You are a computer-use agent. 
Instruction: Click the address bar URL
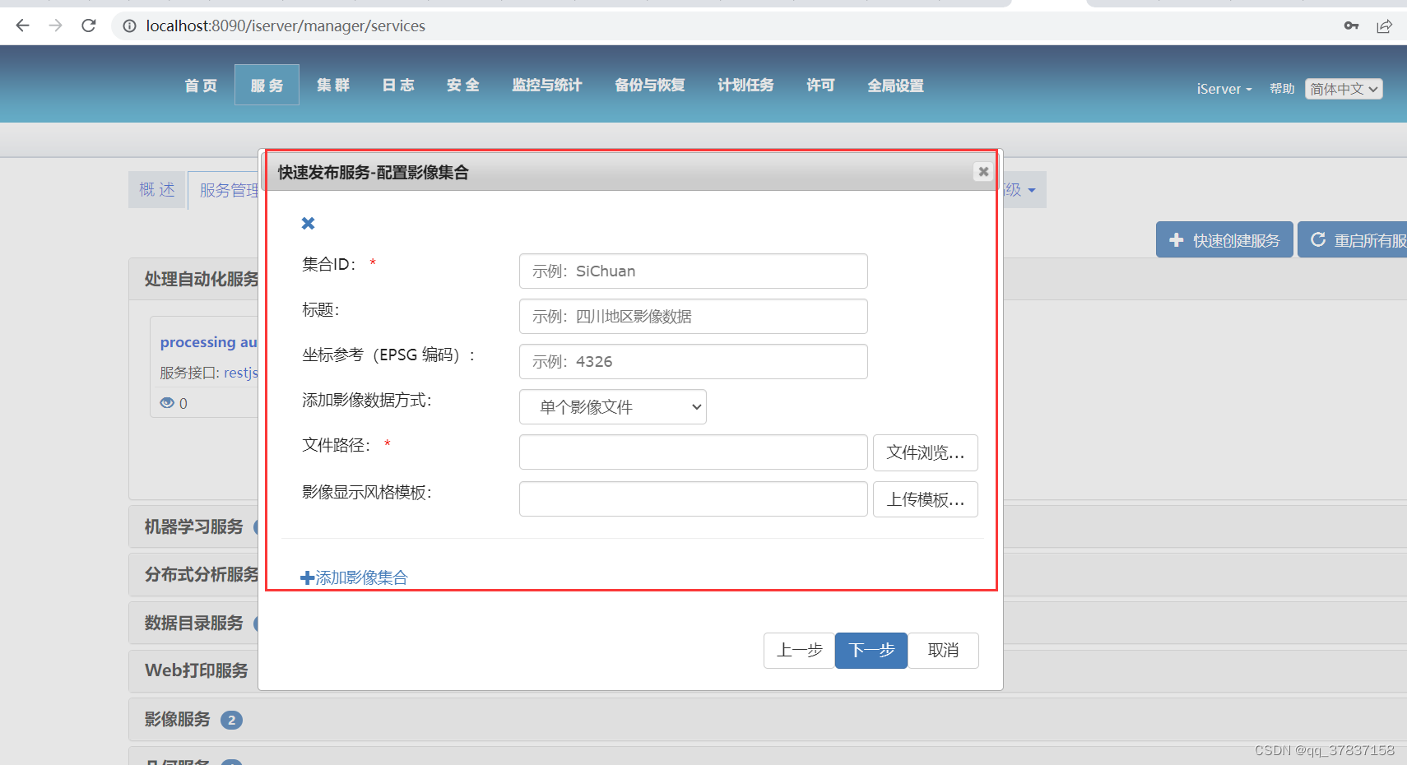[286, 26]
